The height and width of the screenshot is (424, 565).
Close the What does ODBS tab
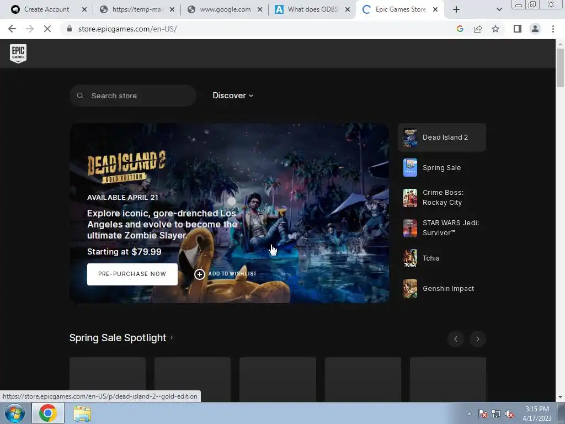point(348,9)
